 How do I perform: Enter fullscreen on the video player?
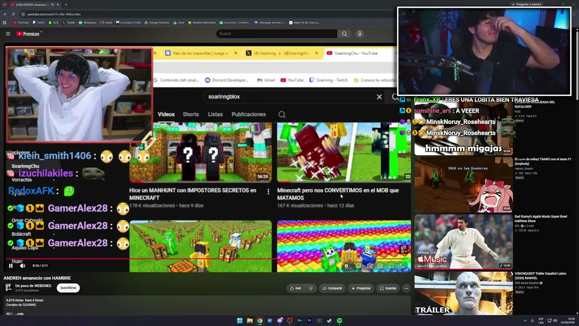tap(402, 266)
